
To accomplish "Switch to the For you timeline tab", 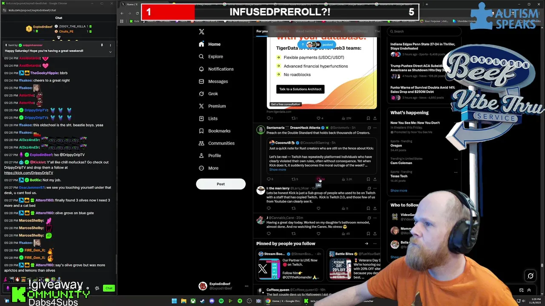I will (x=262, y=31).
